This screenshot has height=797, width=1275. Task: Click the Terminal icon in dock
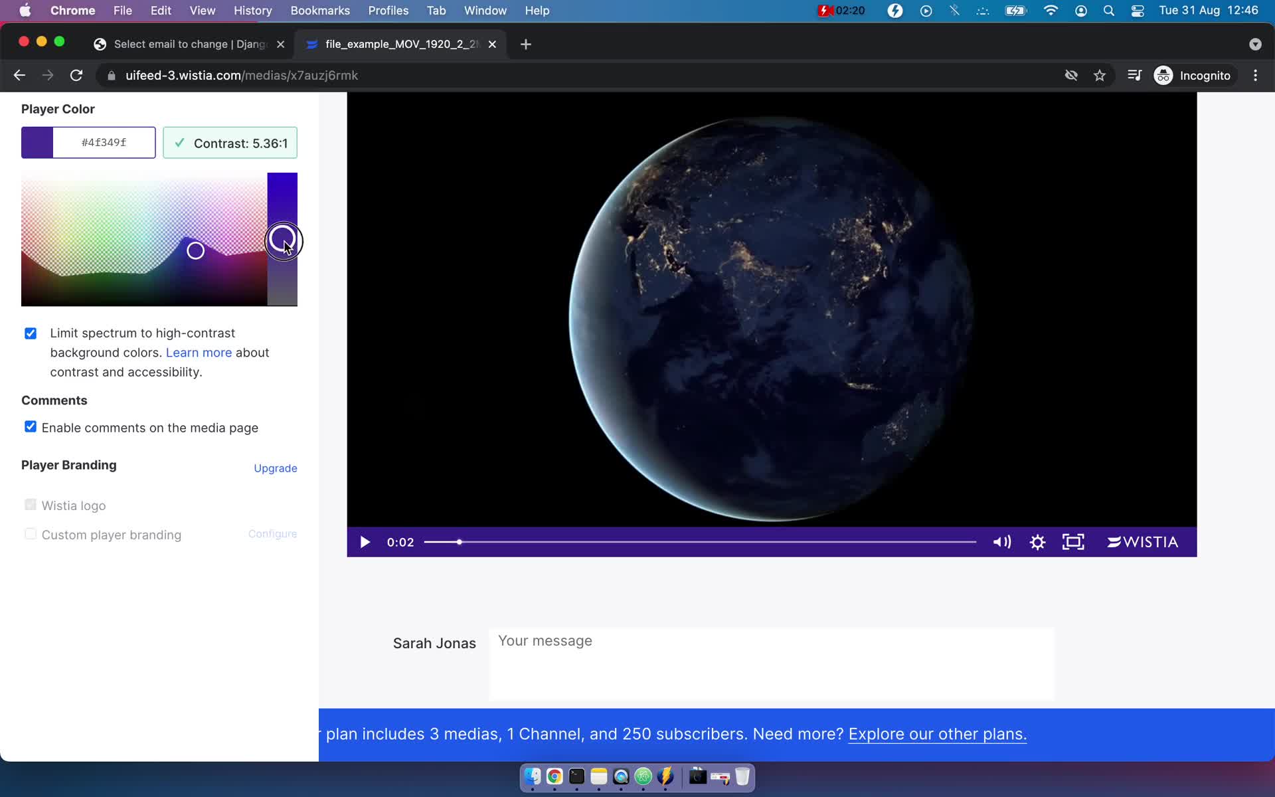point(576,777)
